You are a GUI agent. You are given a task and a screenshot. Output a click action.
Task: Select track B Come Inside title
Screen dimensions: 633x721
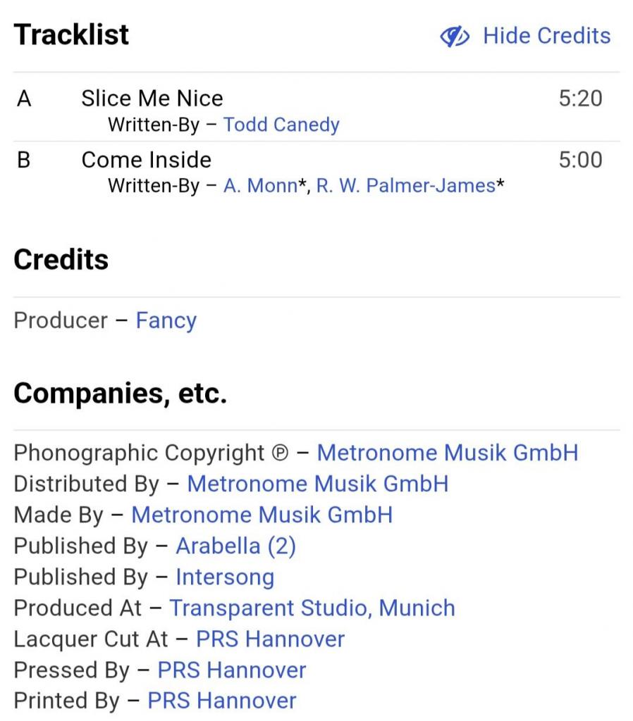146,160
